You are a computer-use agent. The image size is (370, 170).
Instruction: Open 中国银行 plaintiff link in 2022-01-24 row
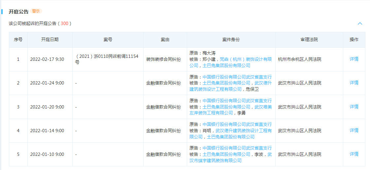pos(237,77)
